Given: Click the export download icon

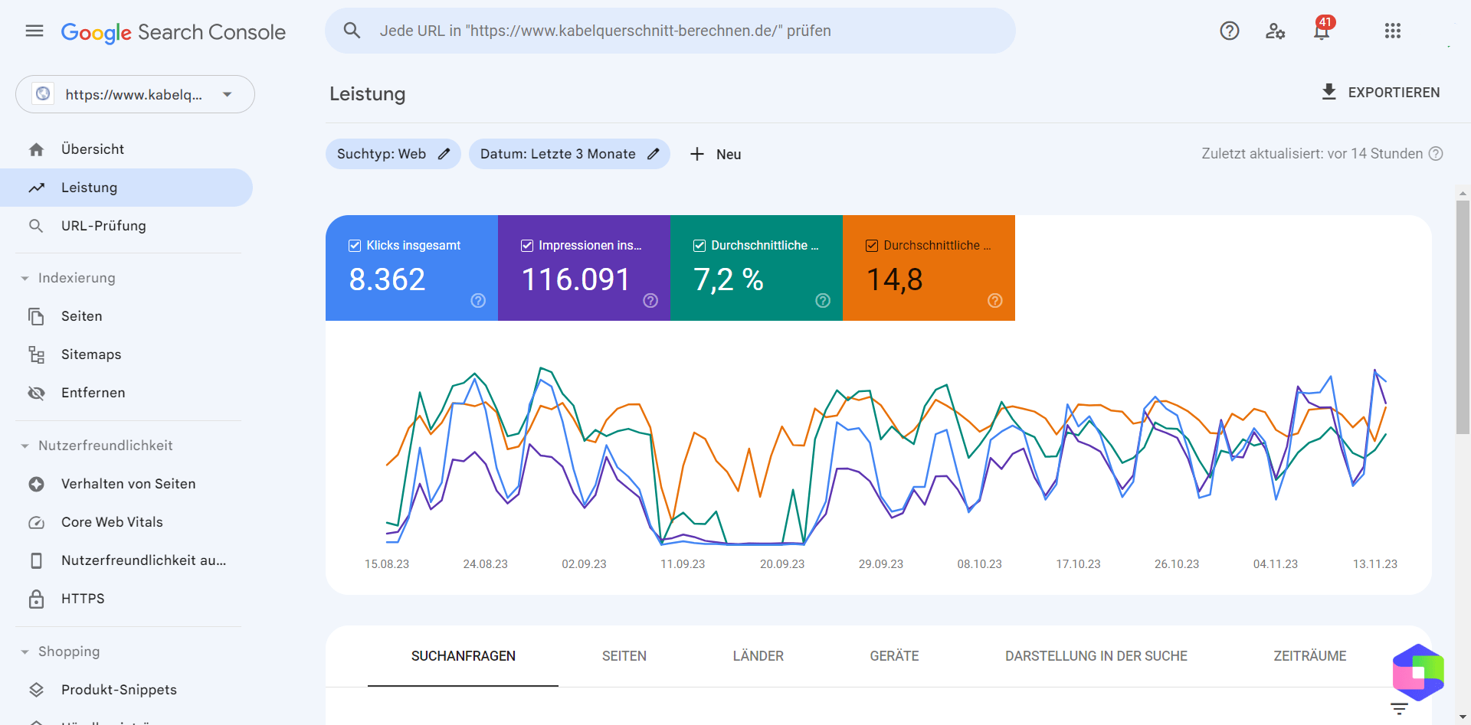Looking at the screenshot, I should pos(1329,92).
